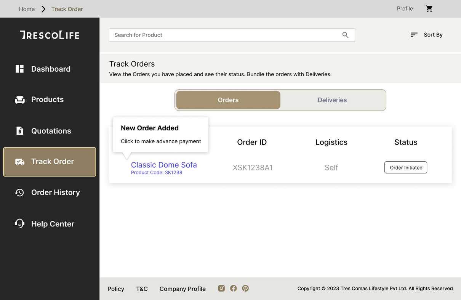Click the Help Center headset icon
This screenshot has width=461, height=300.
[19, 223]
